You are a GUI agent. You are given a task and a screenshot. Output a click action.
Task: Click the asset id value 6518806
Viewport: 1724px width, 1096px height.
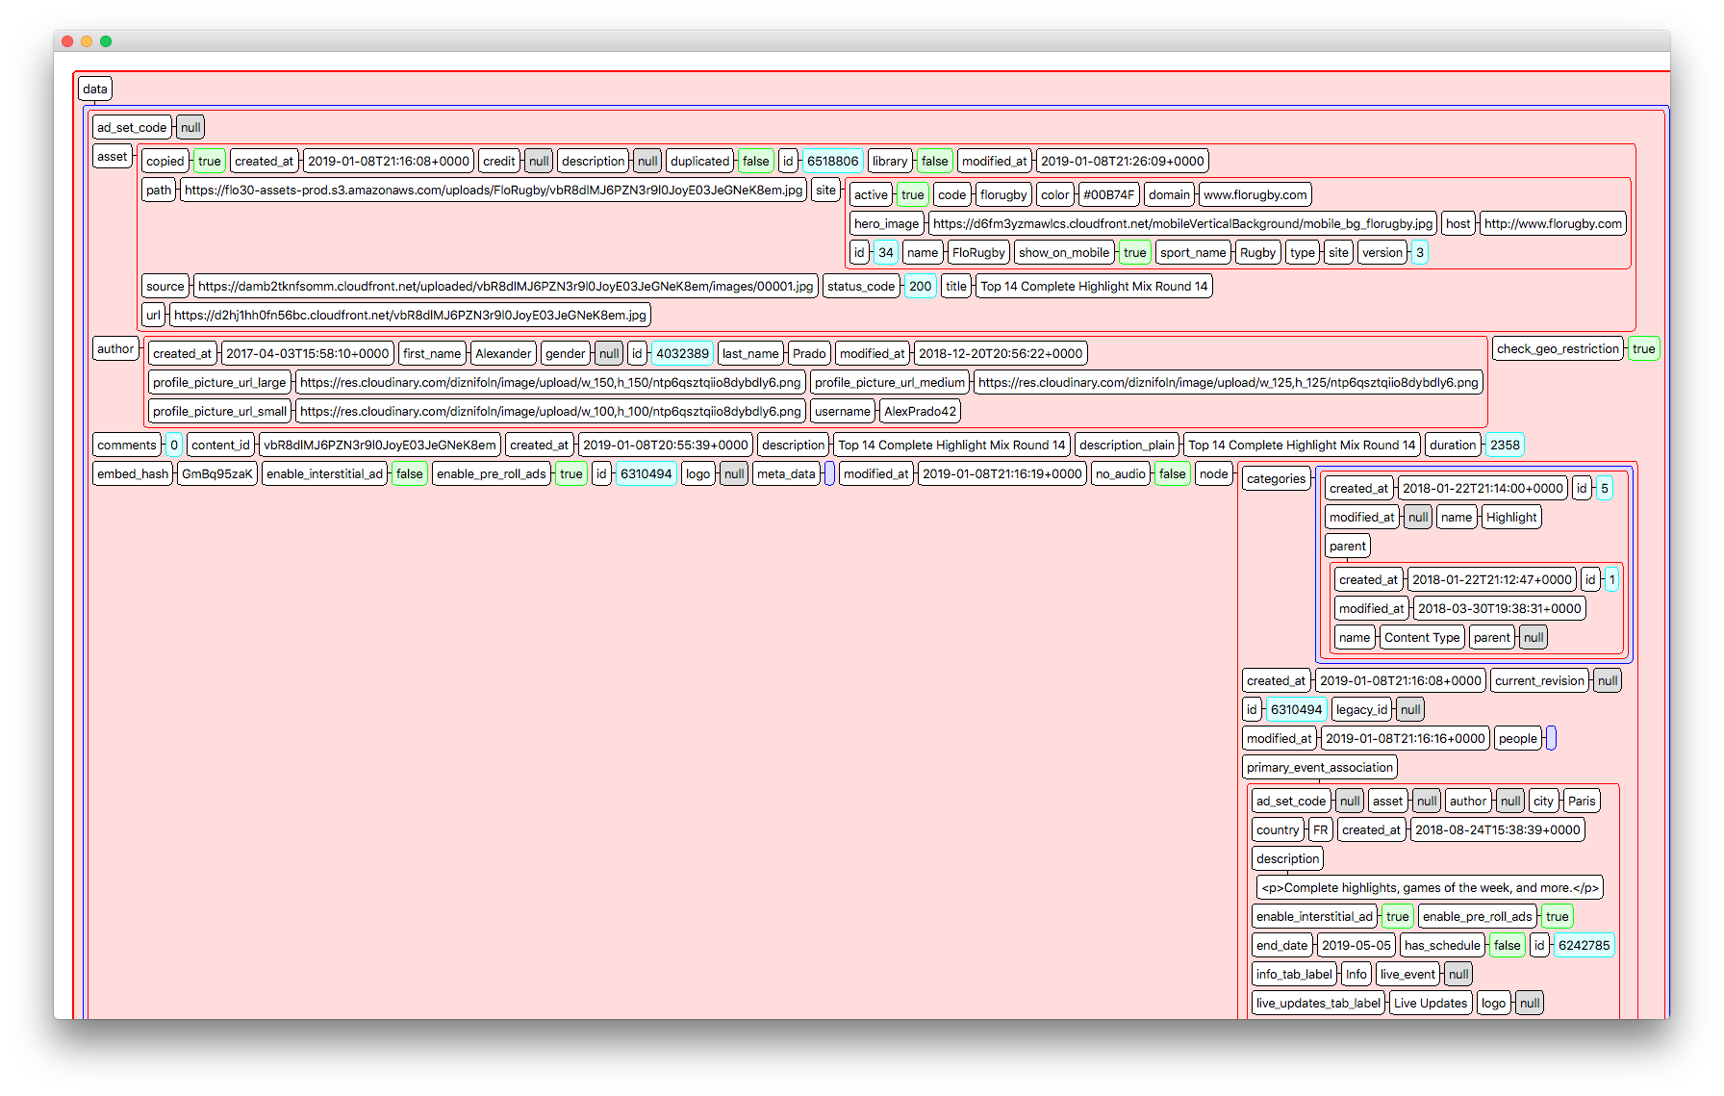(832, 161)
